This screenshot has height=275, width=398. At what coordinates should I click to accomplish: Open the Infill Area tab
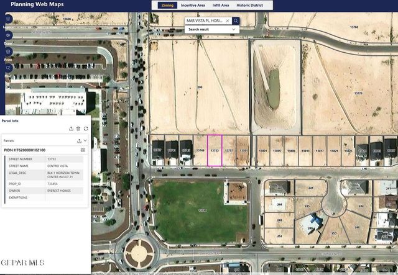coord(220,5)
